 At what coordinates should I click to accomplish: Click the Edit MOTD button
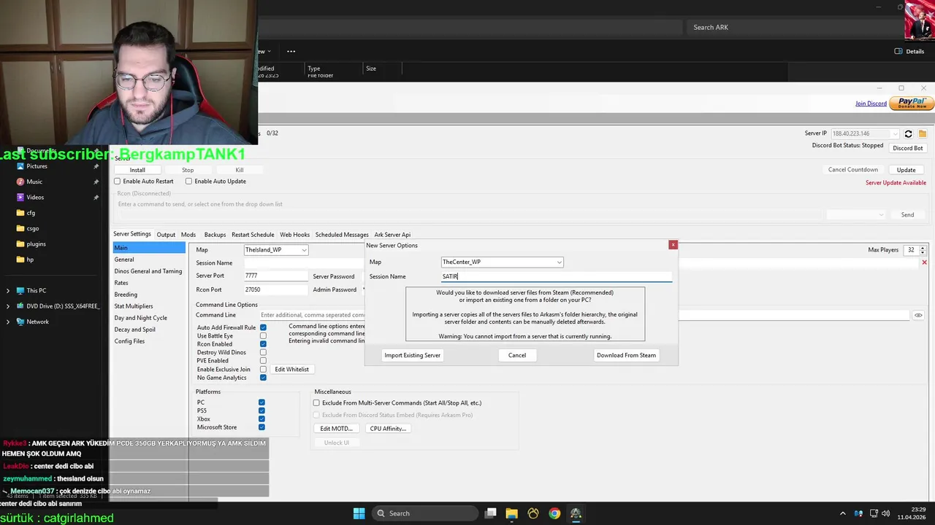click(x=337, y=429)
